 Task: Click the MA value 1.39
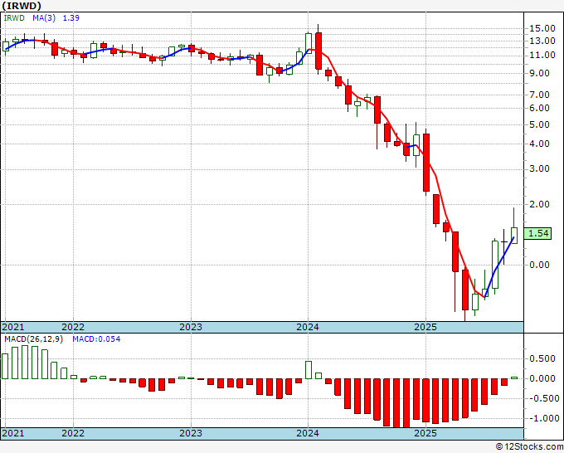click(x=70, y=18)
